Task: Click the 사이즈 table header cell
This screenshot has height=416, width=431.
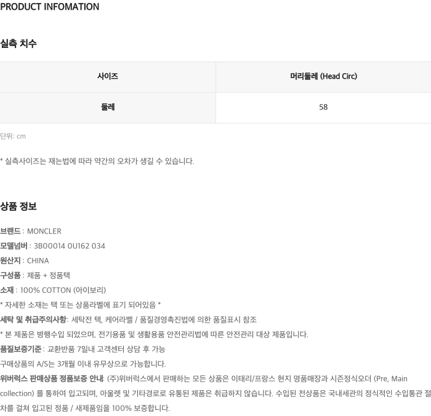Action: click(108, 76)
